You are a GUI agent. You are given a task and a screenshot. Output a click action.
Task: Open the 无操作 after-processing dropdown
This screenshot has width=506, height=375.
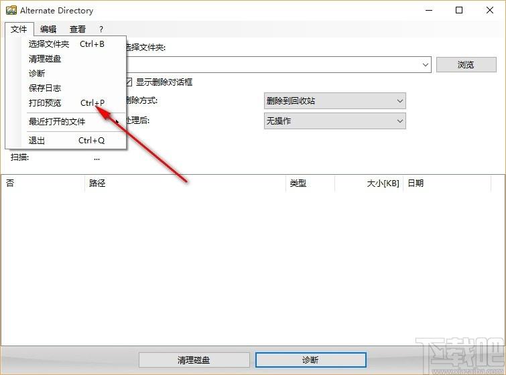point(334,121)
